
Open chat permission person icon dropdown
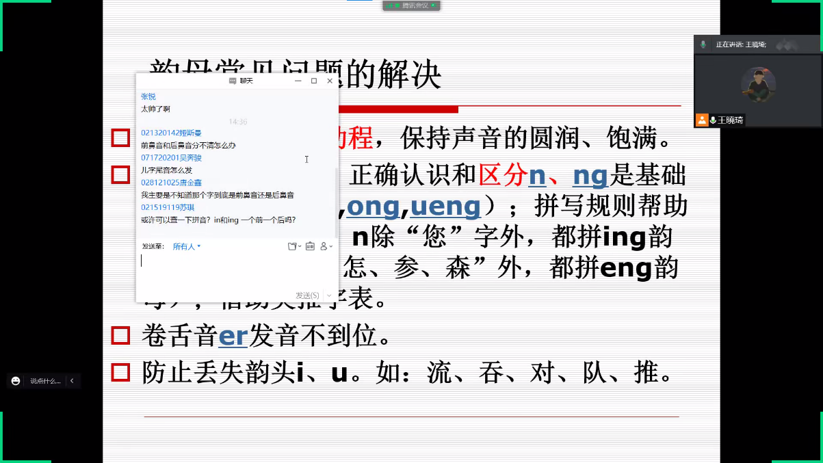pyautogui.click(x=326, y=246)
